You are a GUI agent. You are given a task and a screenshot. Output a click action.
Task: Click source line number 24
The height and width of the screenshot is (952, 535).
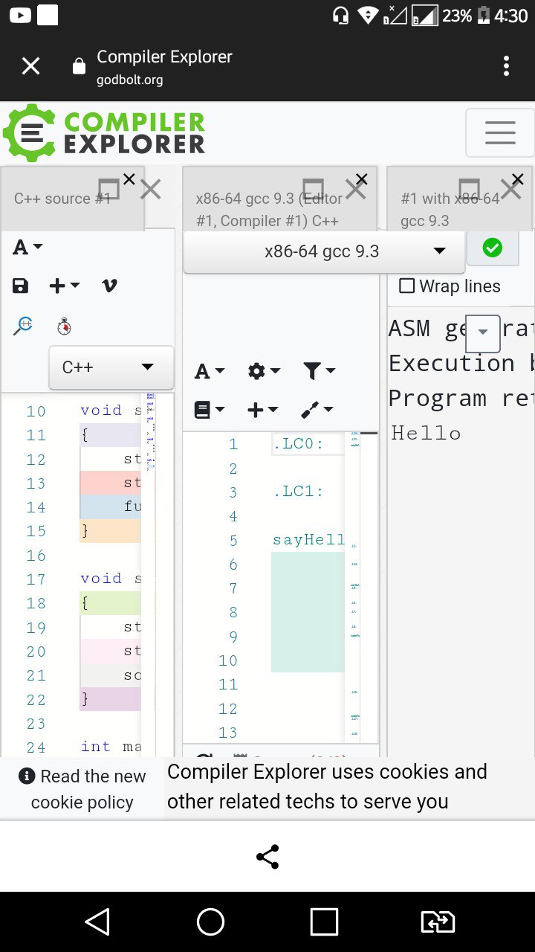click(x=36, y=747)
